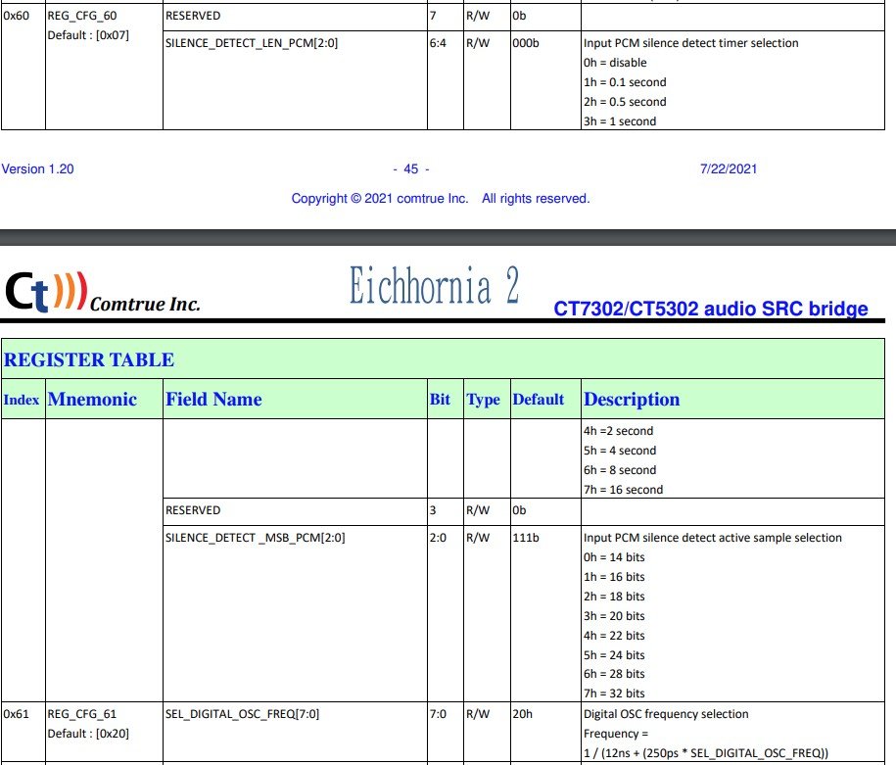Image resolution: width=896 pixels, height=765 pixels.
Task: Click 'Default : [0x07]' text
Action: [88, 35]
